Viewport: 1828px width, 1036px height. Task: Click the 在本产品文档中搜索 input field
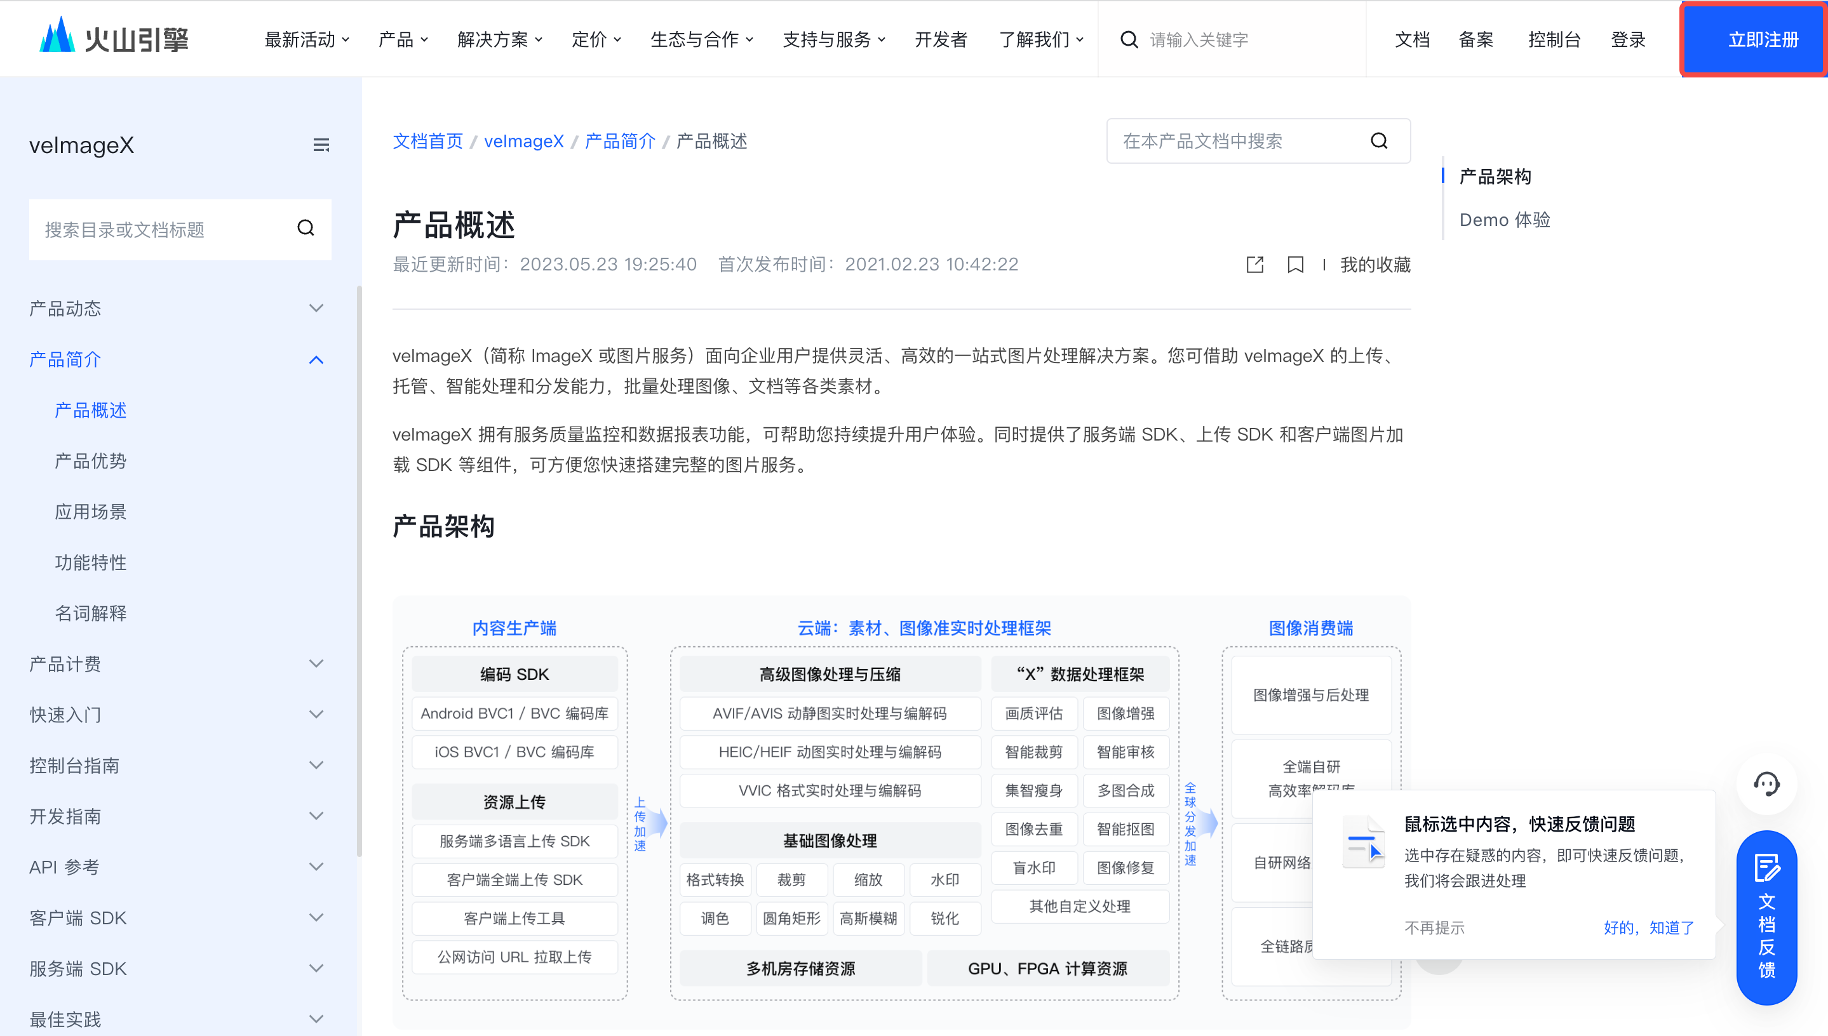click(1239, 141)
